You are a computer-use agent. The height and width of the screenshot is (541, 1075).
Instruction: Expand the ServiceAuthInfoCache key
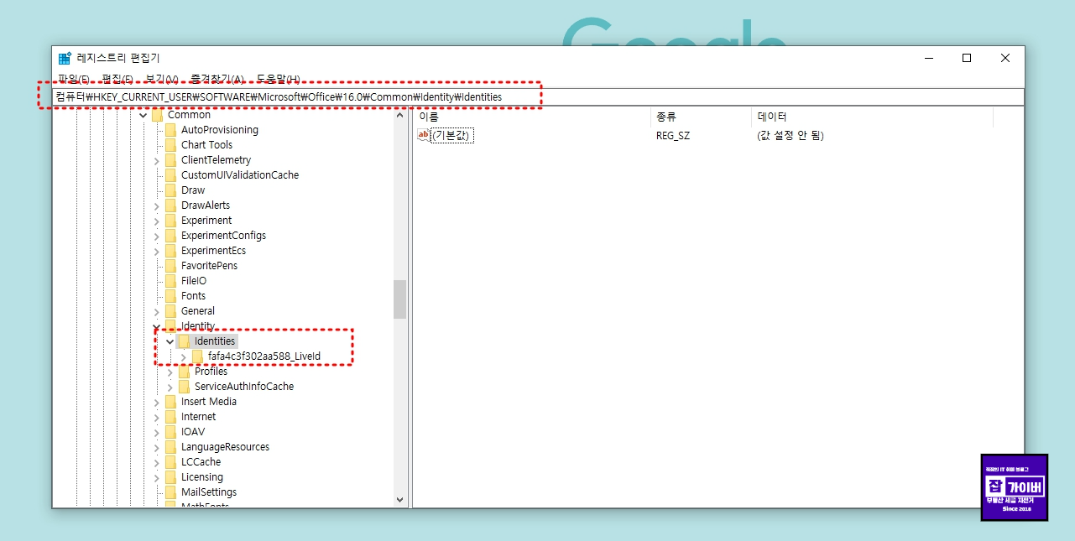point(170,387)
